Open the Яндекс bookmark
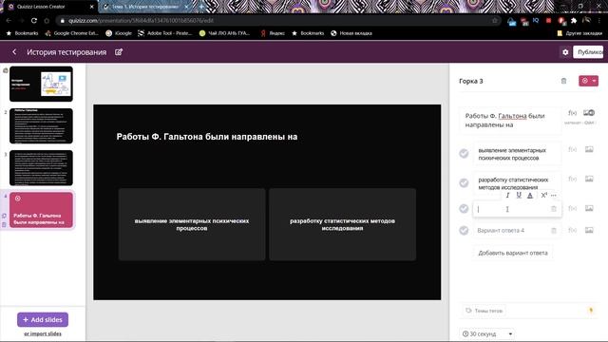608x342 pixels. click(273, 33)
